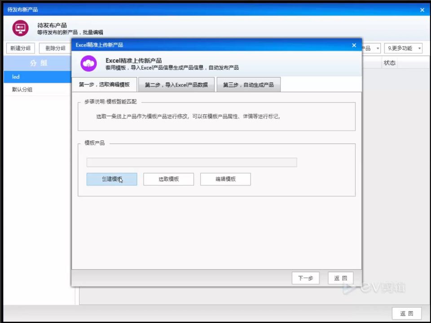Click 返回 in the Excel upload dialog

point(341,278)
